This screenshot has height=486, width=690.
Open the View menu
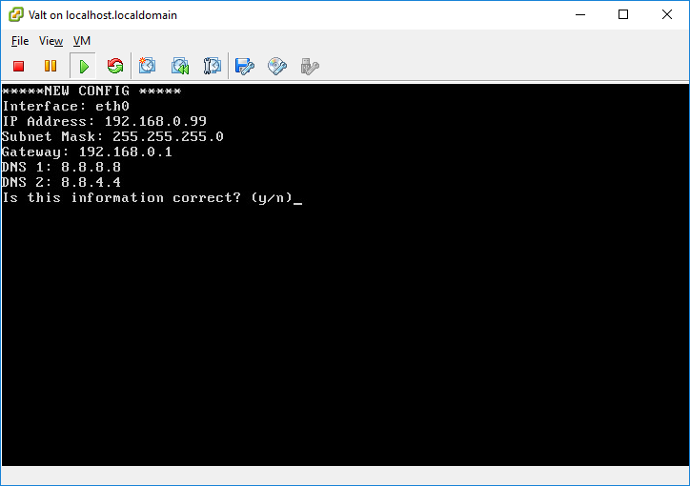[x=51, y=41]
